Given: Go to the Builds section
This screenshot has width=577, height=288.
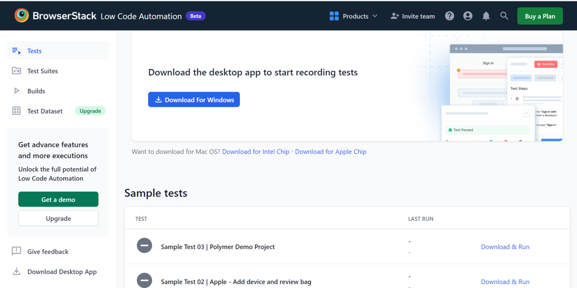Looking at the screenshot, I should 58,91.
